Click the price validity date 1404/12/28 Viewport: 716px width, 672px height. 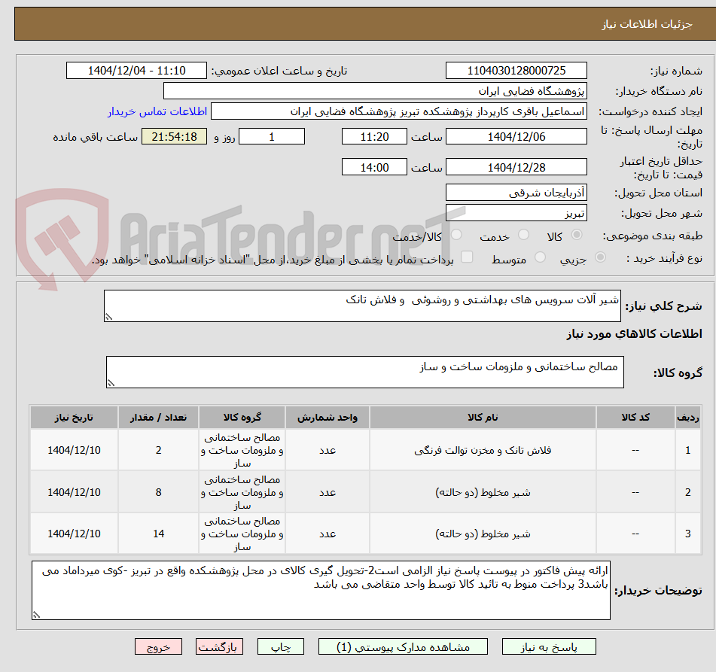[516, 167]
